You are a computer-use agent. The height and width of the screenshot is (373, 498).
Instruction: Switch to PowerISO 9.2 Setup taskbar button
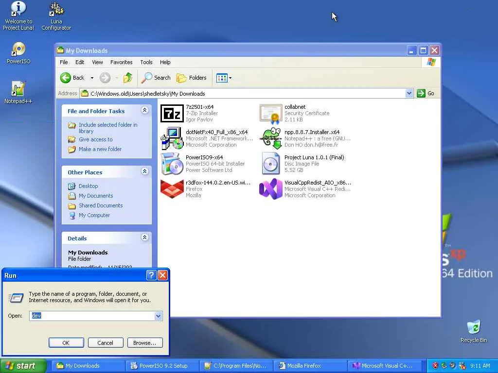(x=162, y=366)
